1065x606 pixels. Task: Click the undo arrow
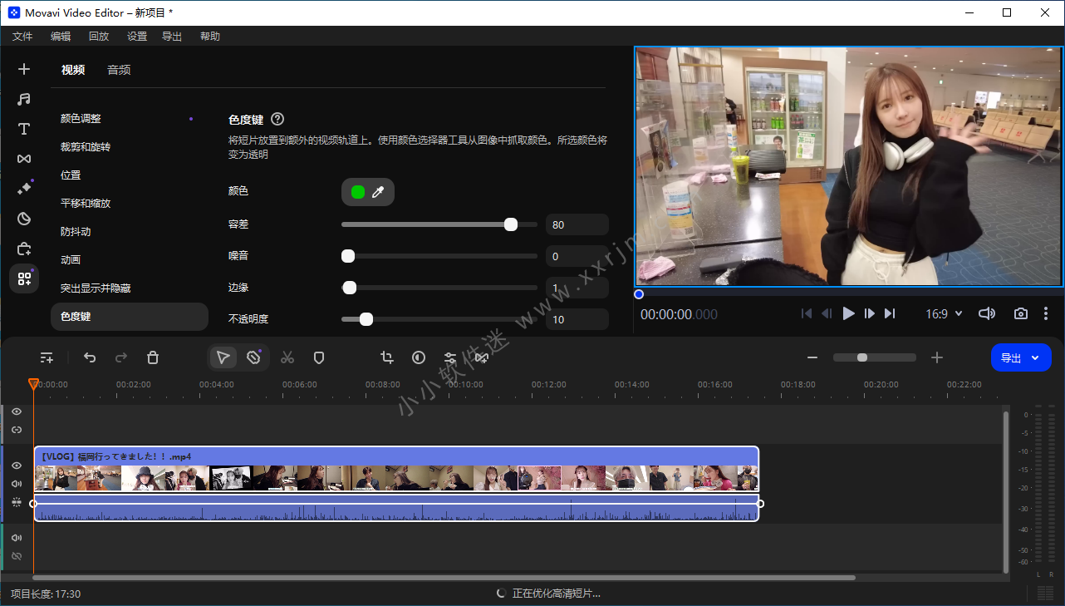pyautogui.click(x=90, y=357)
